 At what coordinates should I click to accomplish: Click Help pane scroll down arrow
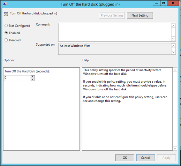(175, 148)
